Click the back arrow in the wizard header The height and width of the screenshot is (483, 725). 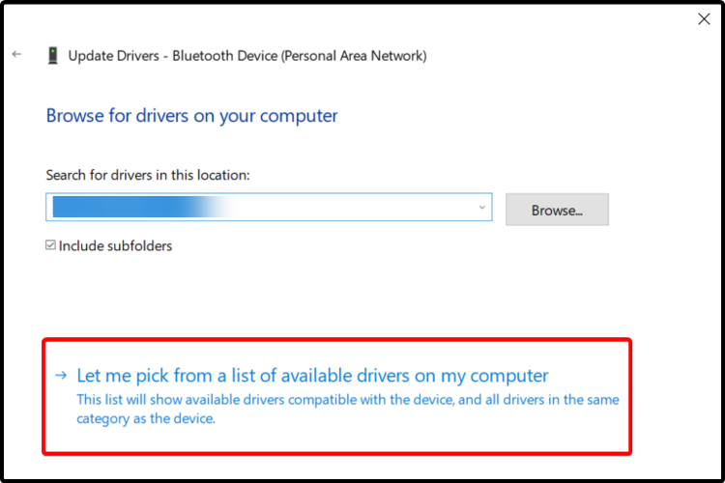[x=16, y=55]
